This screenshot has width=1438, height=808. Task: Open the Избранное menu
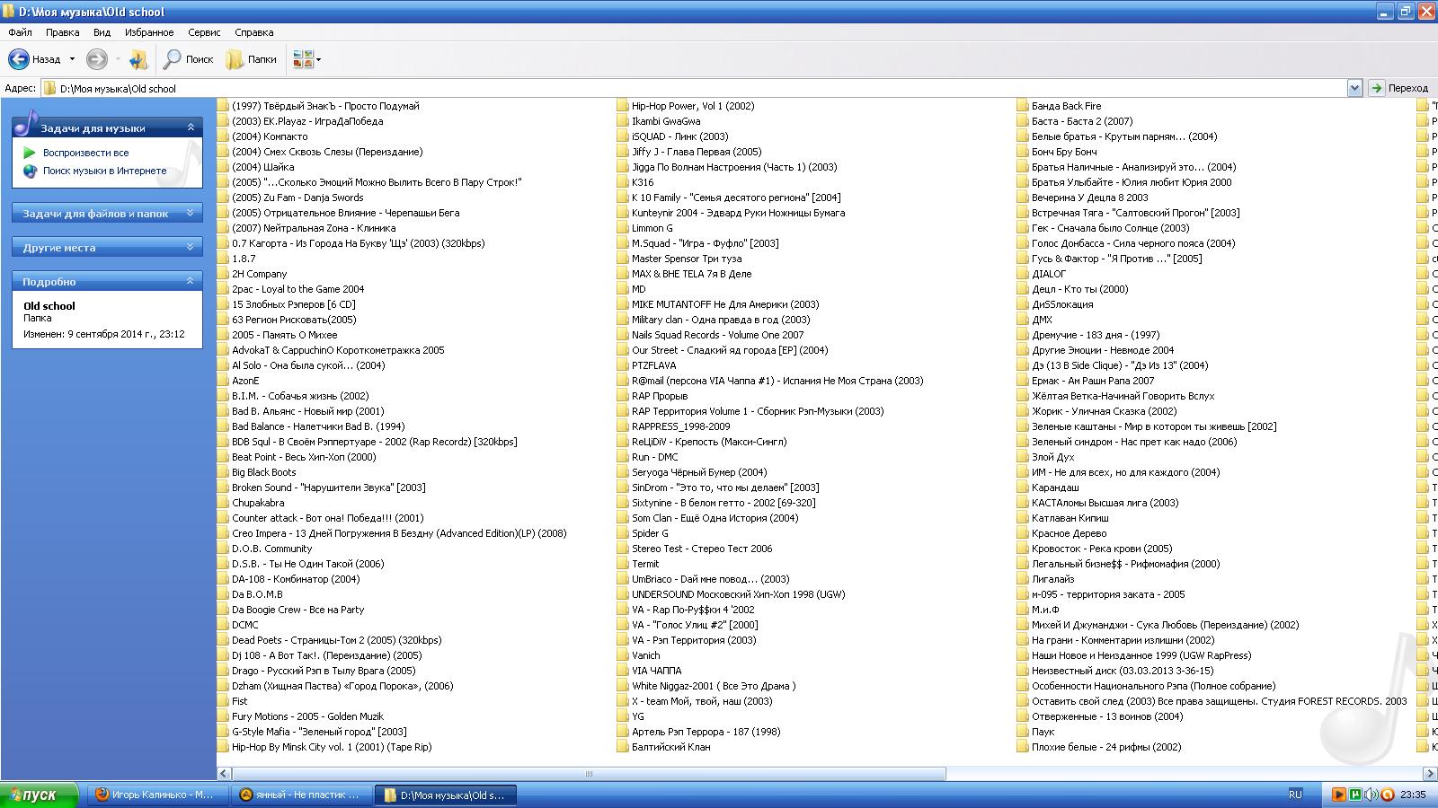[149, 32]
